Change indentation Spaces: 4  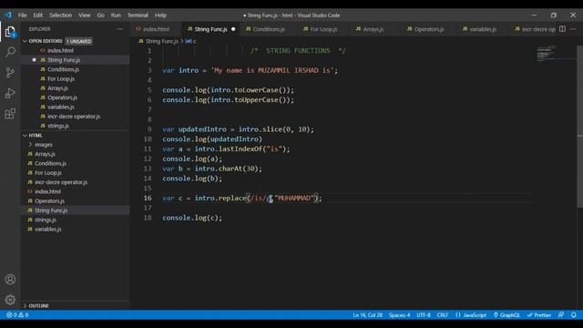pyautogui.click(x=399, y=315)
